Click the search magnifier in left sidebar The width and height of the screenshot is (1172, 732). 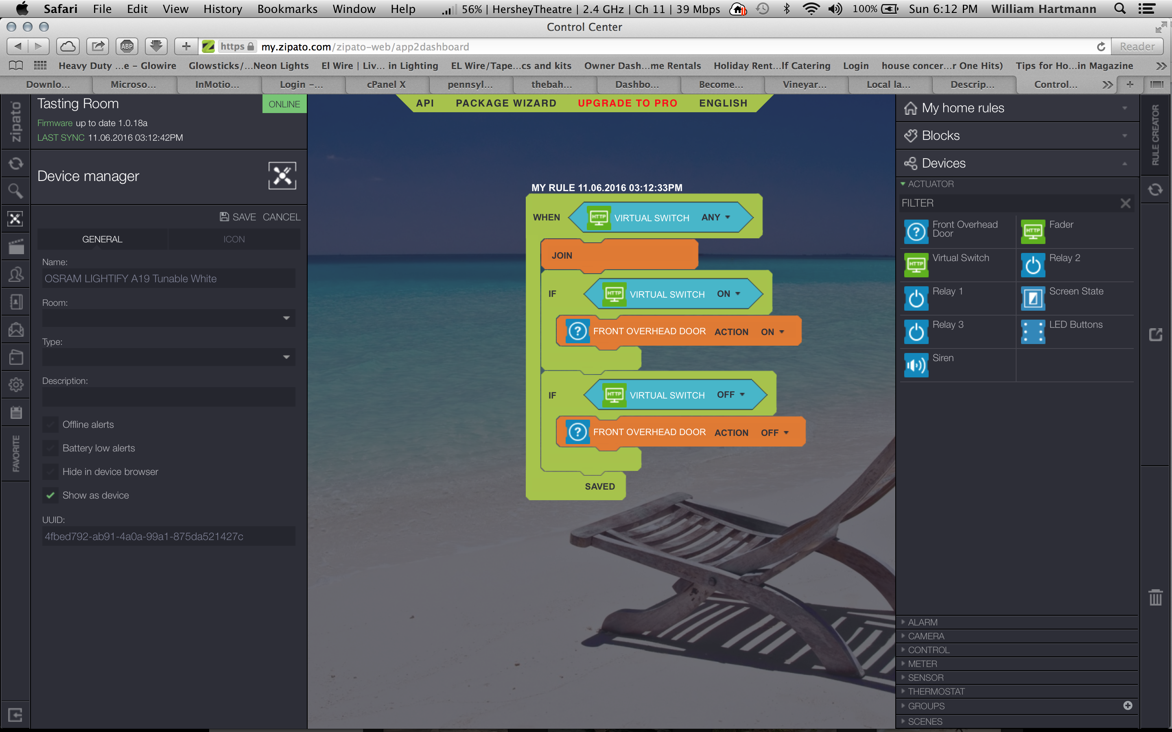(x=15, y=191)
